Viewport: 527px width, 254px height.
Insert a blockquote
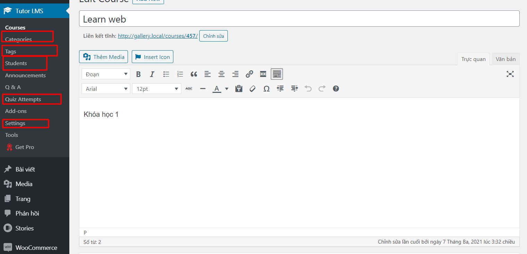click(194, 74)
